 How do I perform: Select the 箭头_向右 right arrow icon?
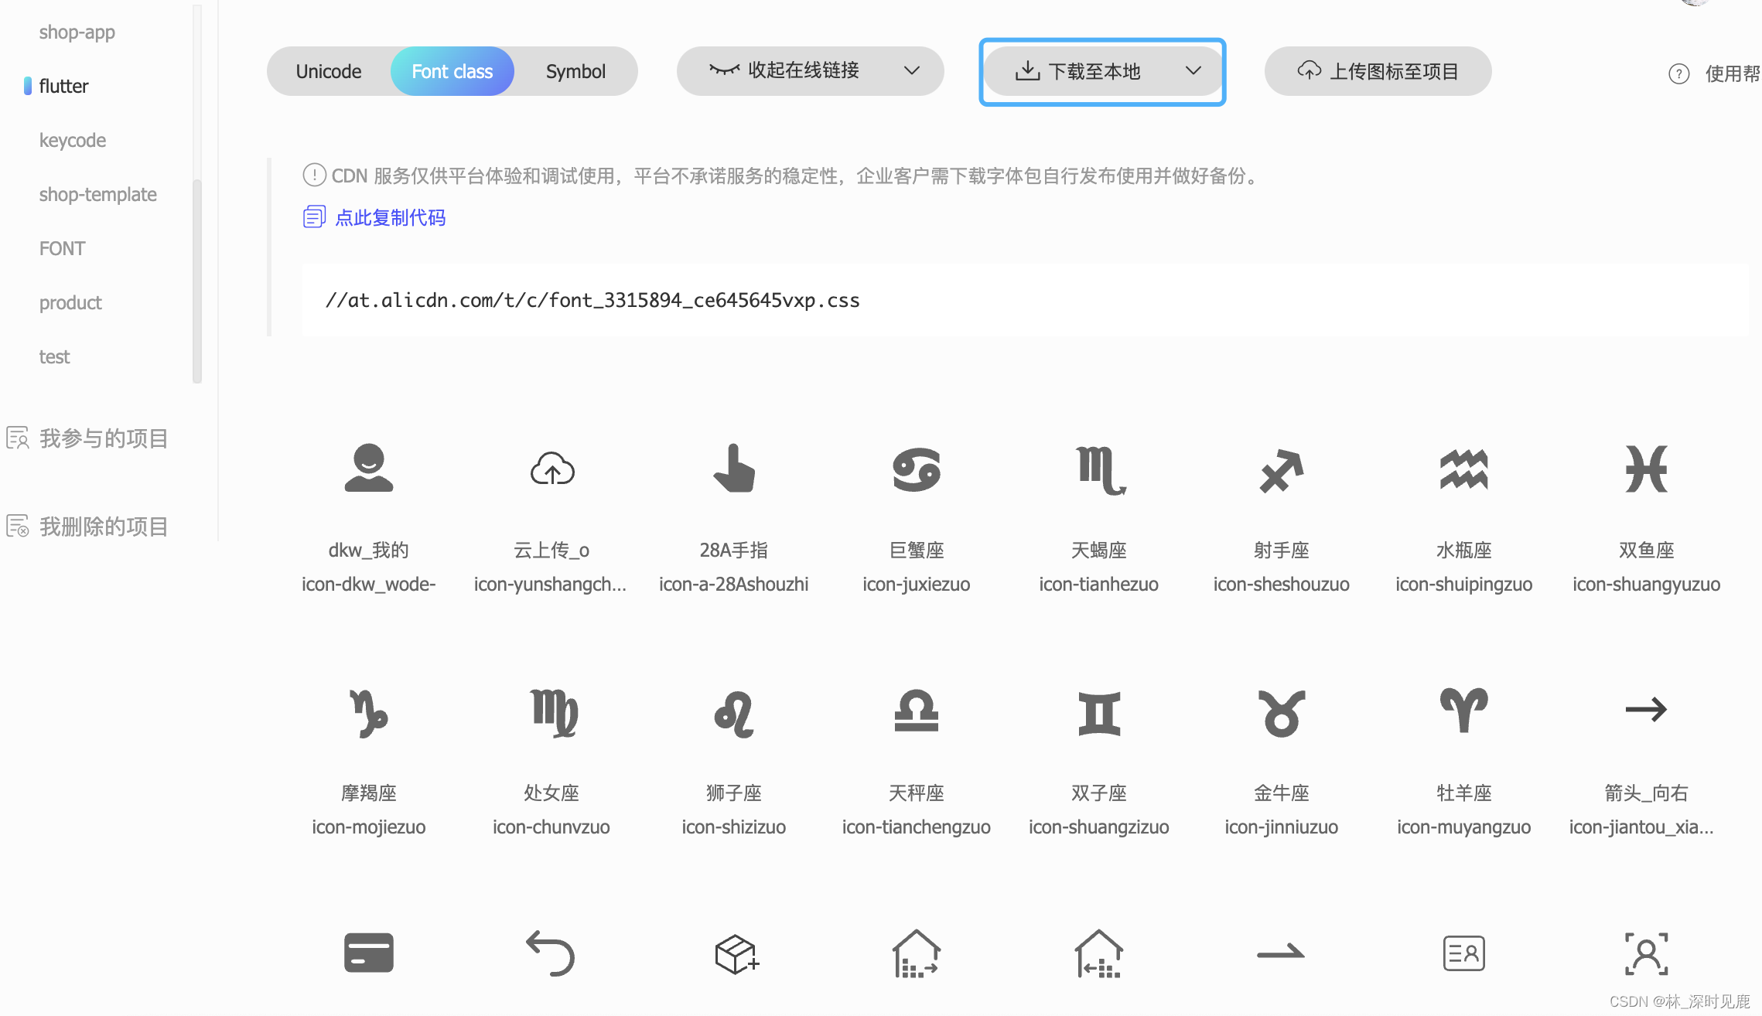point(1647,709)
